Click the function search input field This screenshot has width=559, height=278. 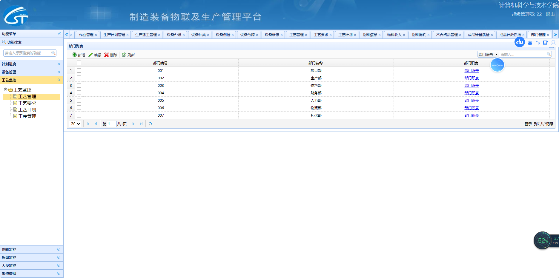(x=27, y=53)
